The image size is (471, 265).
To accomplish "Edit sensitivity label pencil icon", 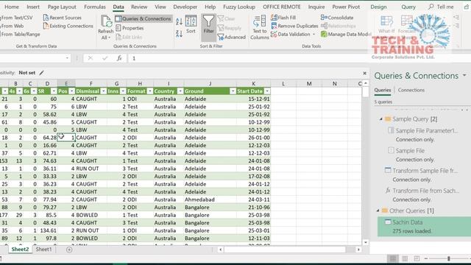I will pos(41,73).
